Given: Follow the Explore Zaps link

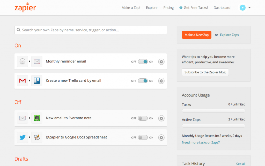Looking at the screenshot, I should [229, 35].
